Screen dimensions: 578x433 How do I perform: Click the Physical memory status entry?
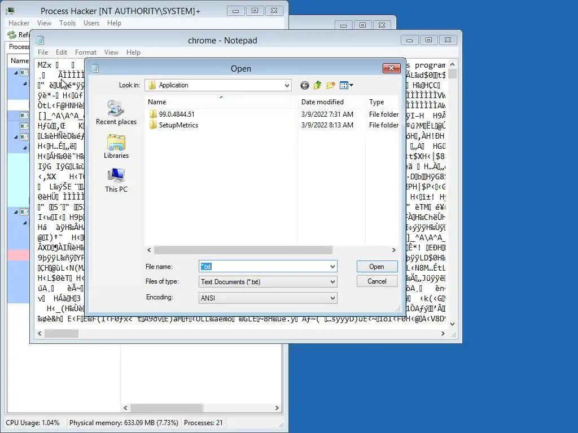click(x=124, y=423)
